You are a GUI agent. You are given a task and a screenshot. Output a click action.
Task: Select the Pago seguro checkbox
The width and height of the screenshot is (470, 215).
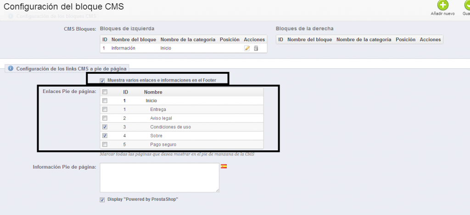(105, 144)
